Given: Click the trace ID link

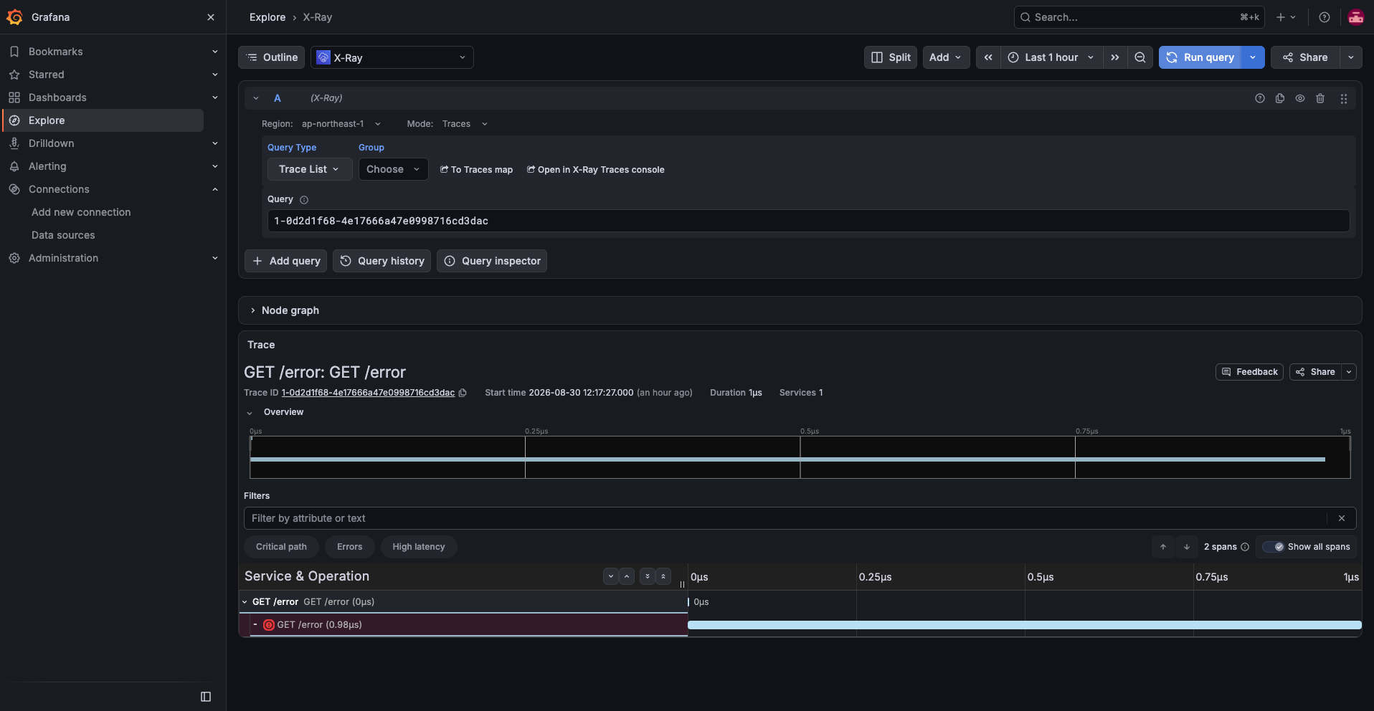Looking at the screenshot, I should pos(368,393).
